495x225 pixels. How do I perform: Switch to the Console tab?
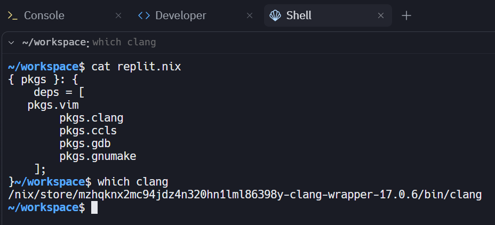point(44,15)
